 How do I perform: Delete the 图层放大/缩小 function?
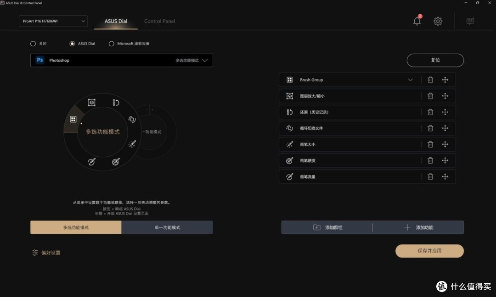pyautogui.click(x=430, y=96)
